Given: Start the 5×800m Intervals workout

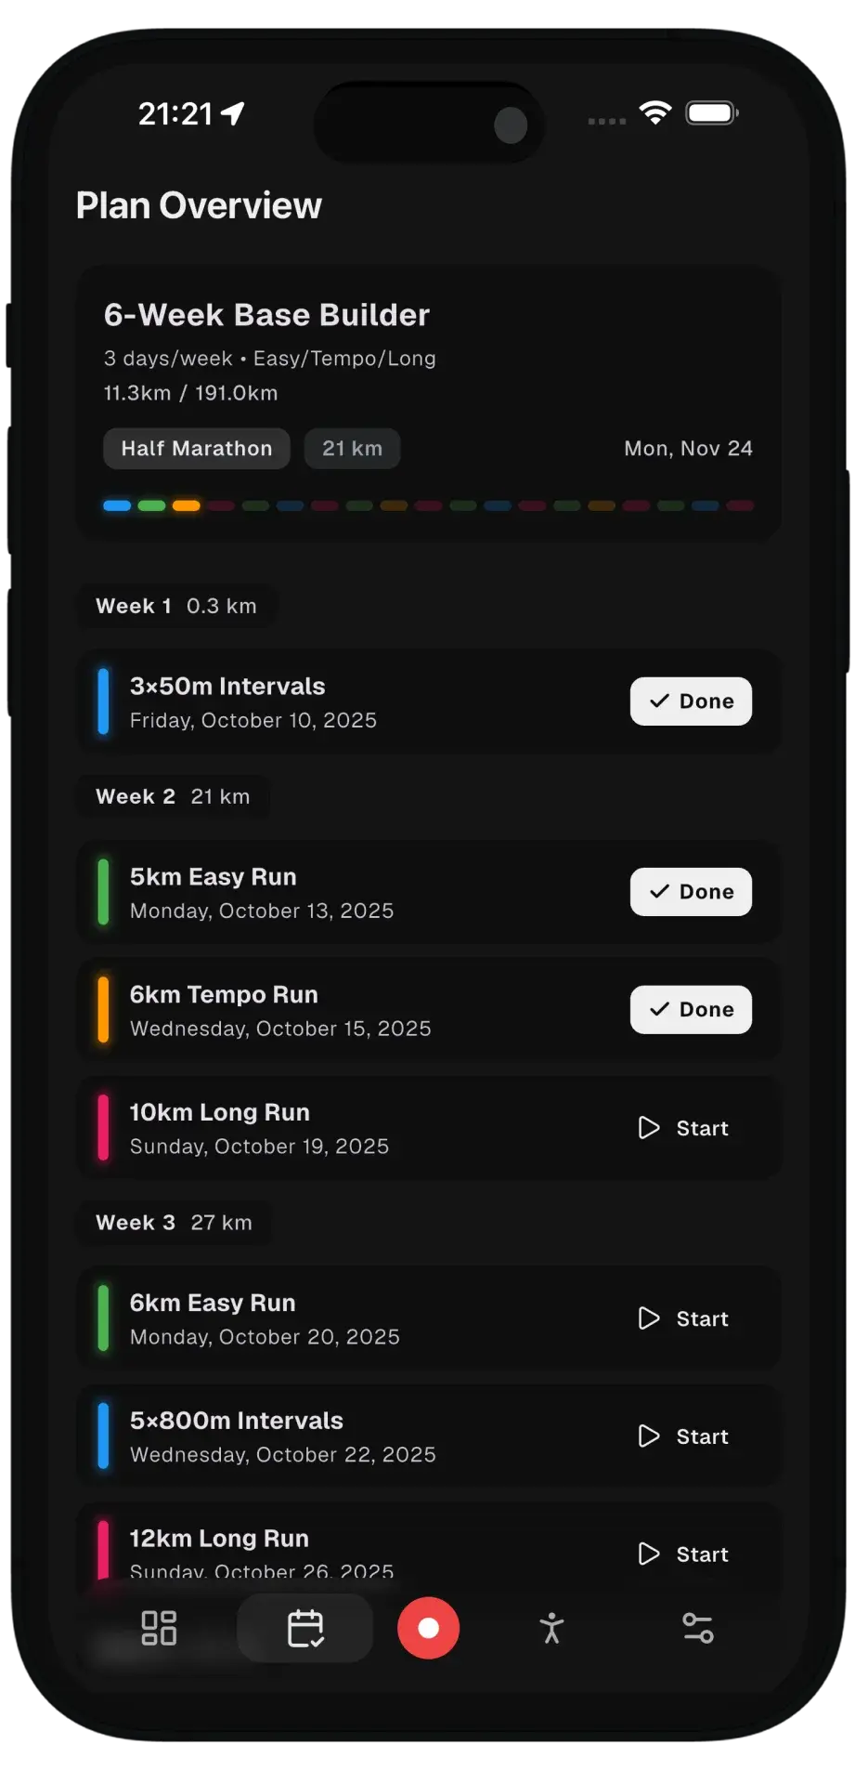Looking at the screenshot, I should point(684,1436).
